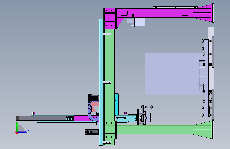Click the red origin ball of the coordinate triad
230x149 pixels.
coord(16,132)
